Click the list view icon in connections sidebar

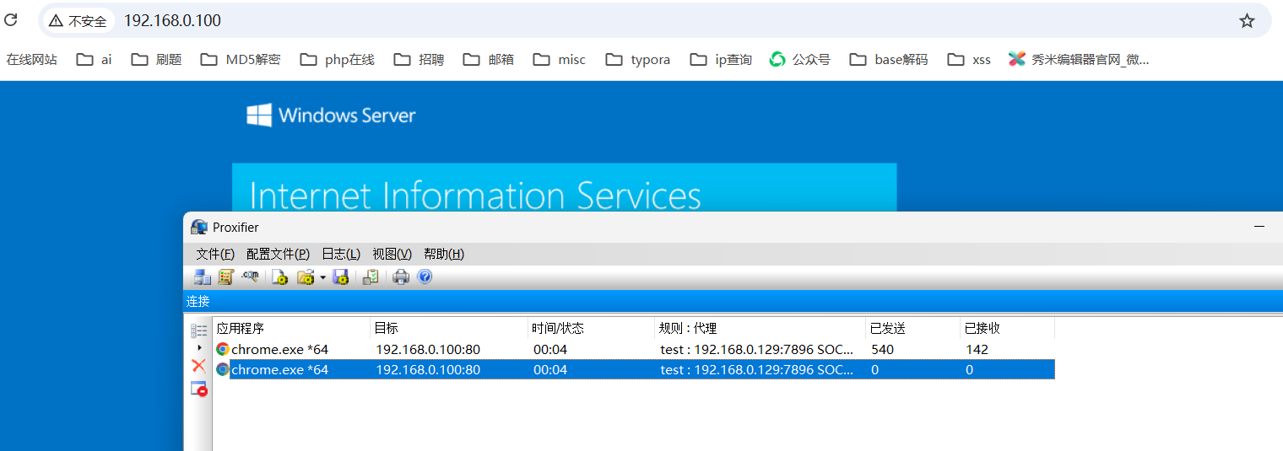pyautogui.click(x=198, y=330)
